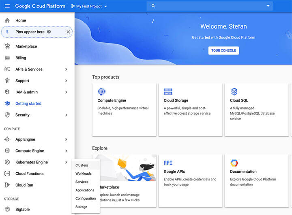Click the Compute Engine card chip icon

101,91
